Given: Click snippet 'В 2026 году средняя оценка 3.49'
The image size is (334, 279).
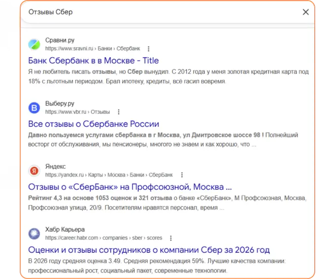Looking at the screenshot, I should (x=157, y=266).
